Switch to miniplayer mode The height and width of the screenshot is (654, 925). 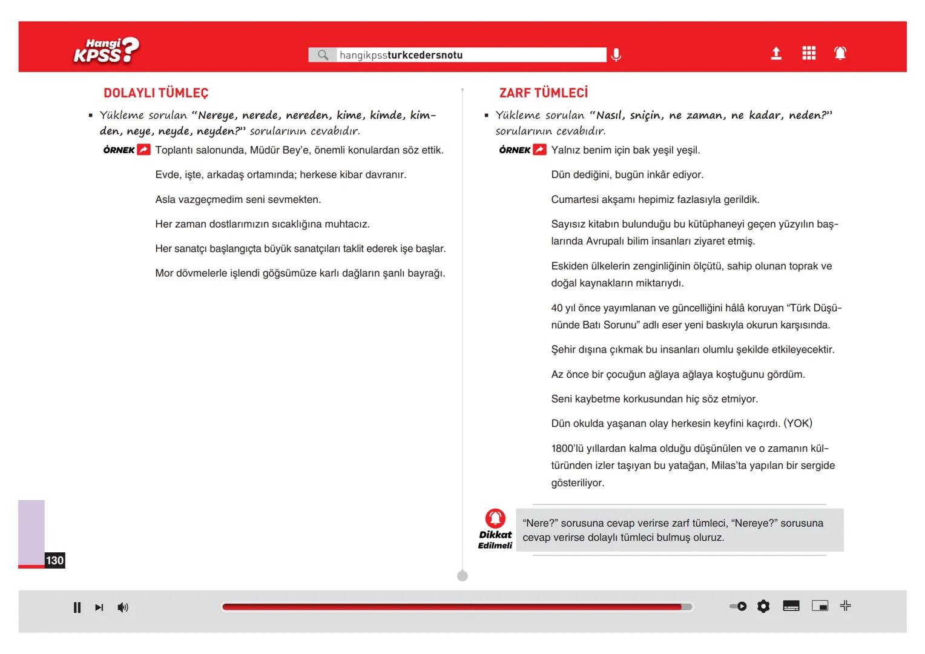820,606
